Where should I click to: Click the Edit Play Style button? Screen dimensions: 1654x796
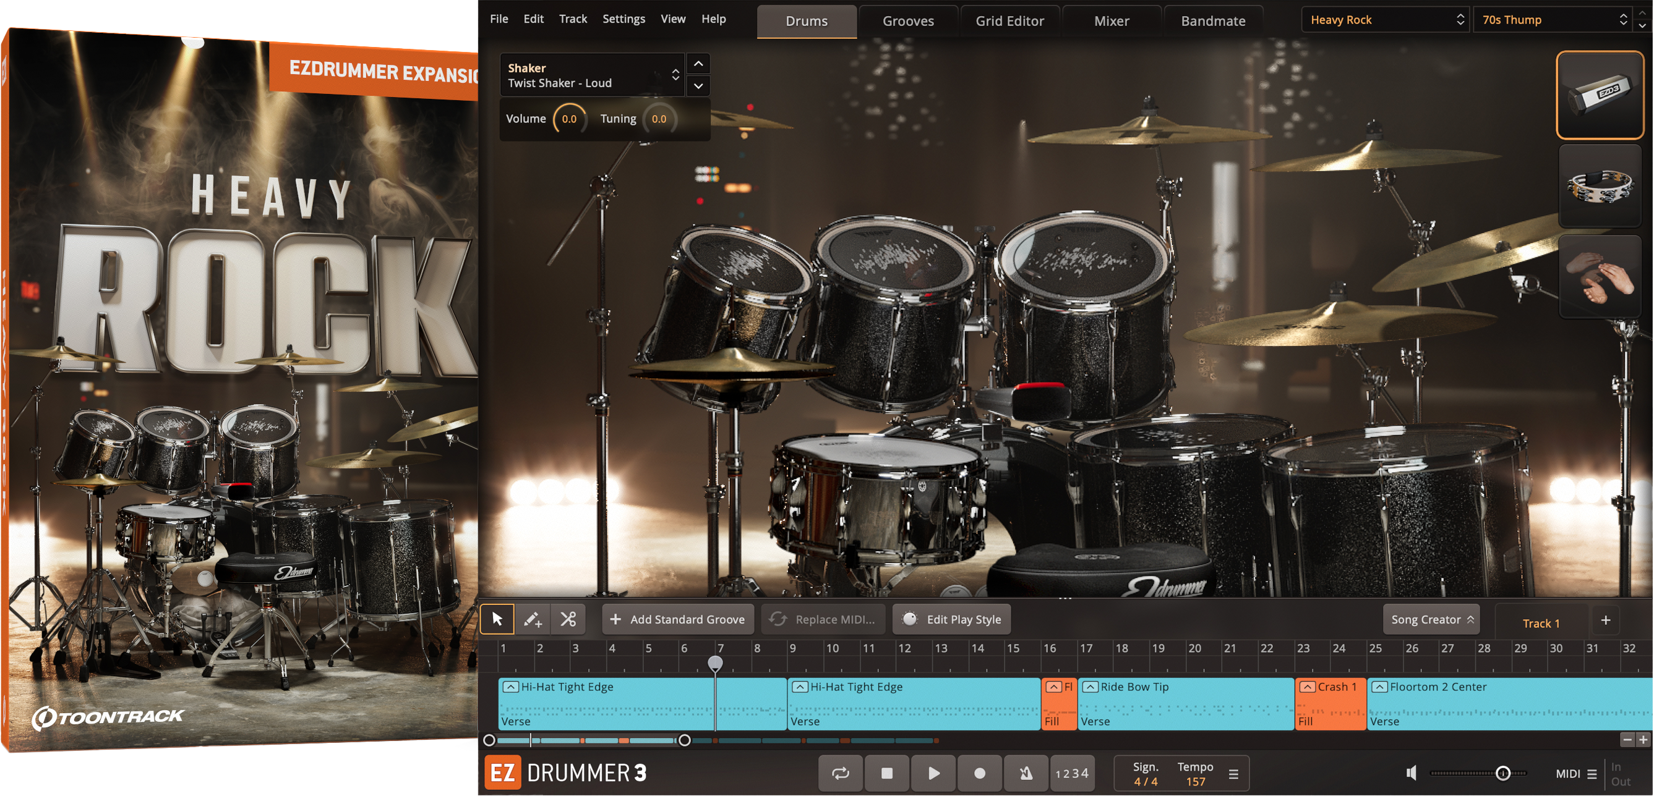click(x=951, y=619)
